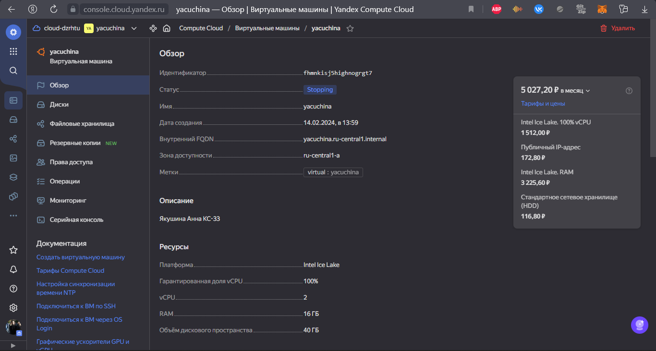Open the AI assistant floating button
The image size is (656, 351).
tap(640, 325)
